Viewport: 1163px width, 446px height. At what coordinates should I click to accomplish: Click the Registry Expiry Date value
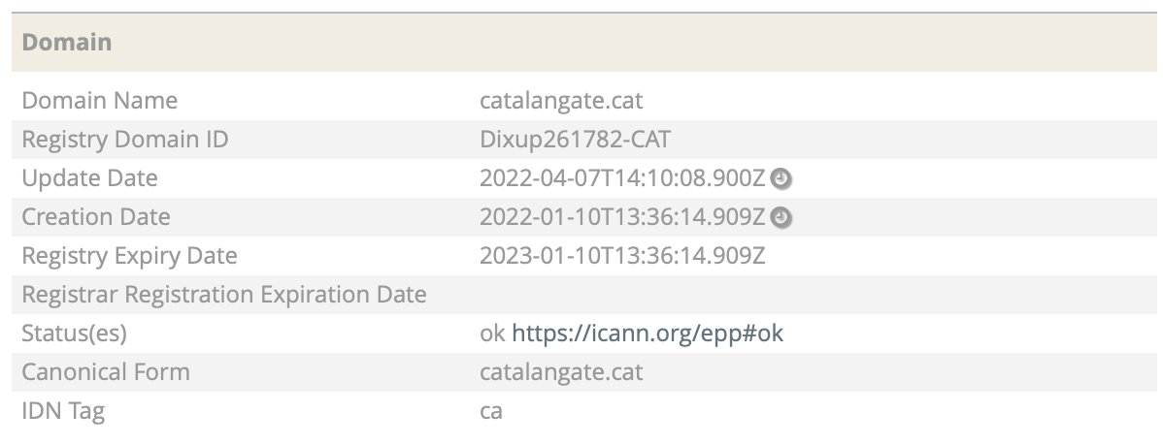pos(621,256)
